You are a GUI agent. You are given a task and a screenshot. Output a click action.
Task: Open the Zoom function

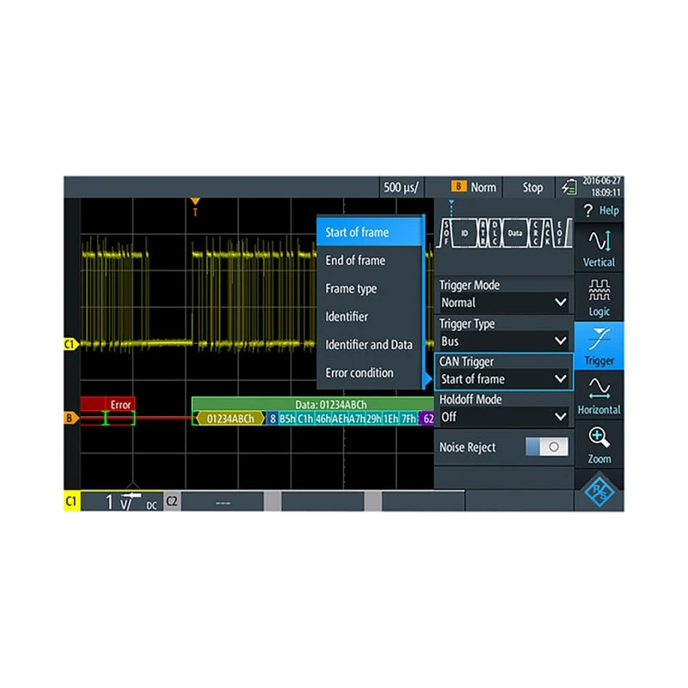click(599, 445)
